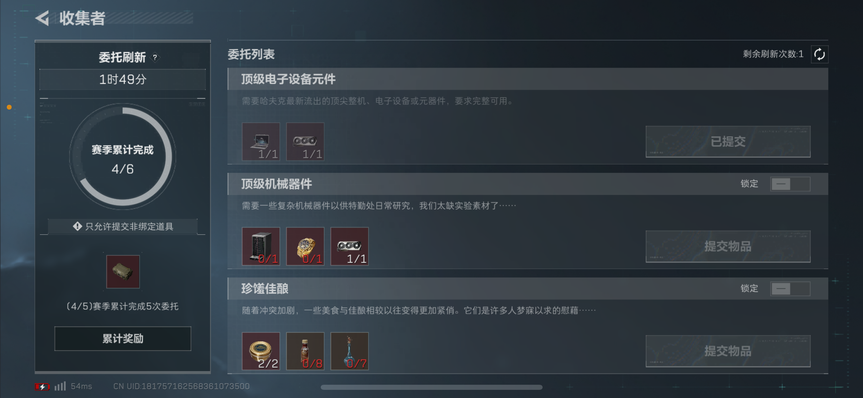Click the refresh commissions circular arrow icon

(x=819, y=54)
